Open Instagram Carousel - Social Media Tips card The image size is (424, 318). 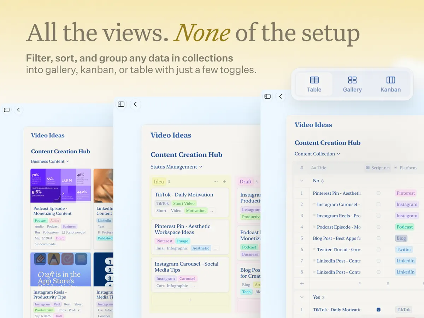(x=190, y=274)
